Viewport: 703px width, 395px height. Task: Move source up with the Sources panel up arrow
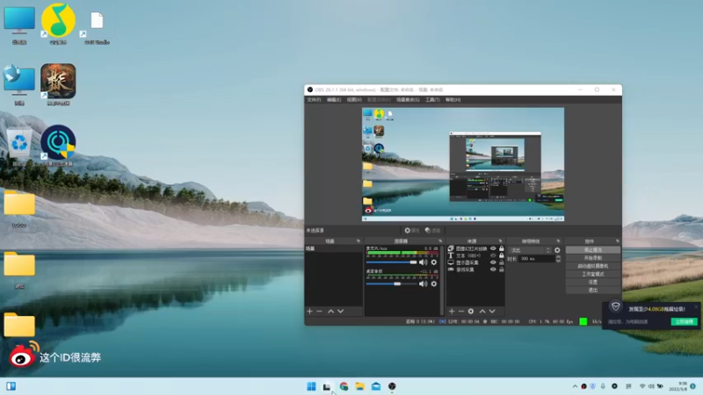point(482,311)
